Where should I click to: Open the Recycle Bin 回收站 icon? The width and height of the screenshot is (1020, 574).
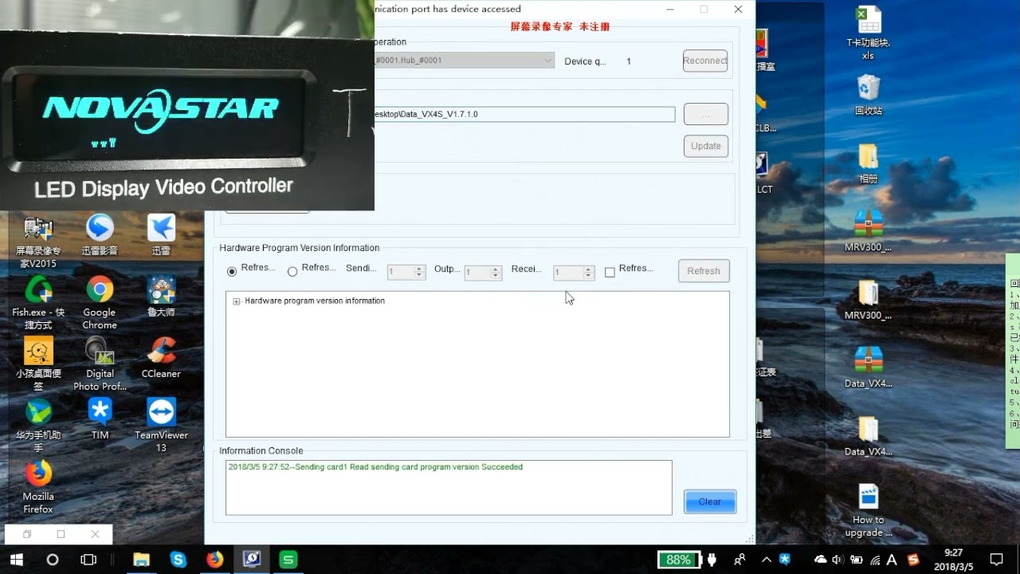tap(868, 95)
